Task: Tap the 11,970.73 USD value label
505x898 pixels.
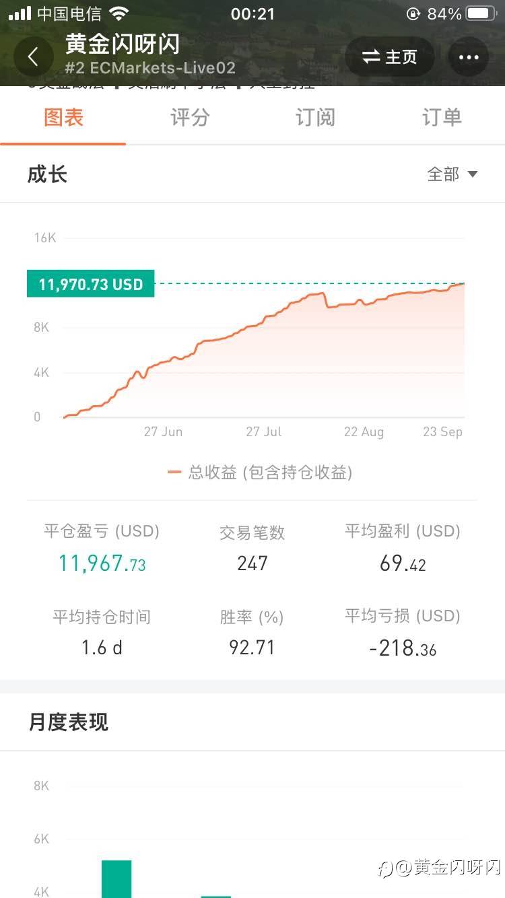Action: (x=90, y=284)
